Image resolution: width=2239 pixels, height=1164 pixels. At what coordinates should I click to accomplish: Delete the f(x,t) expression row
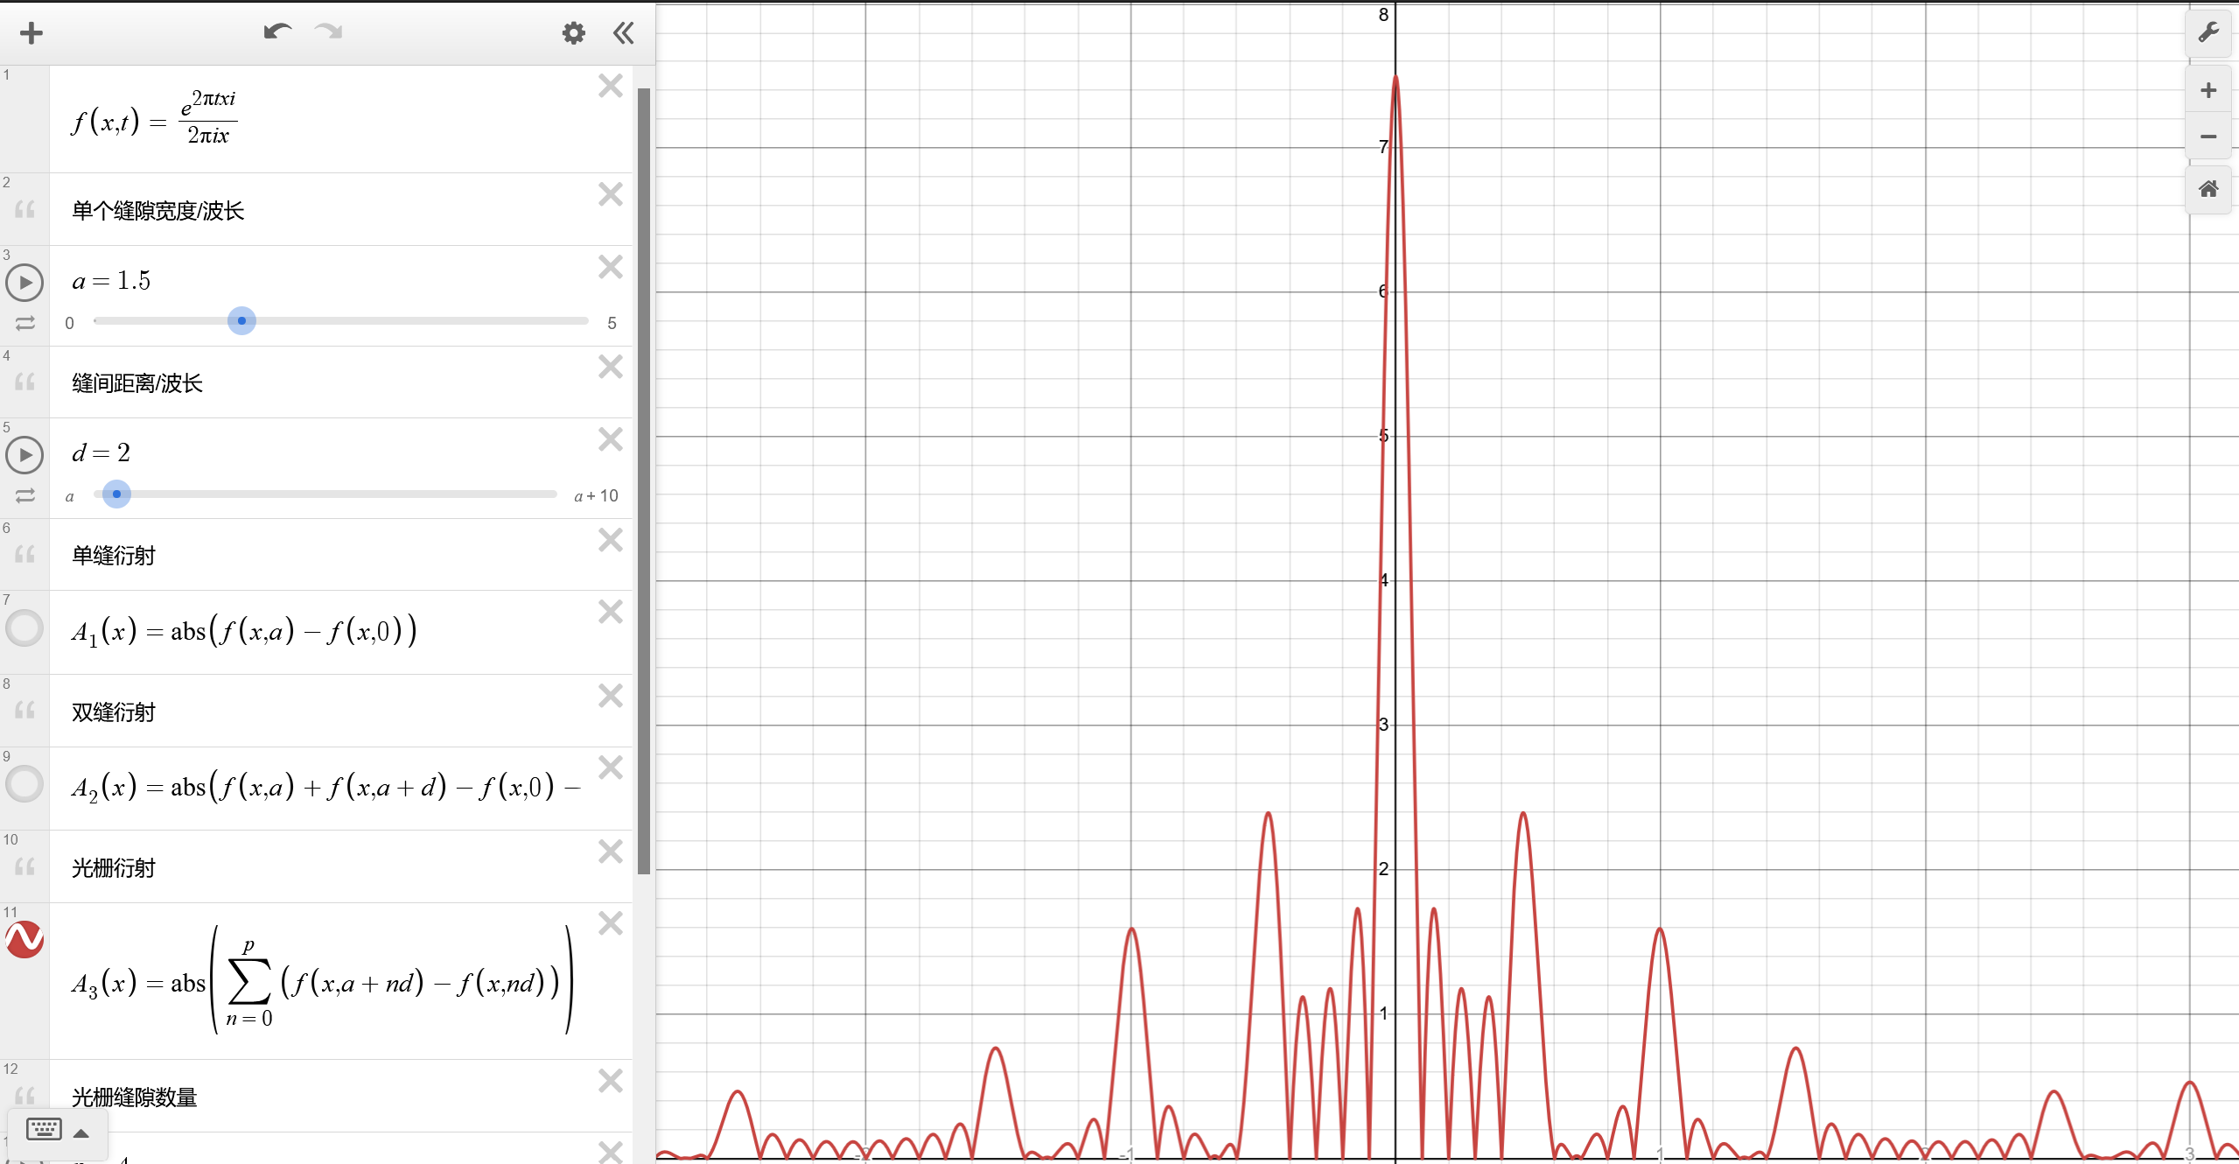(x=610, y=86)
